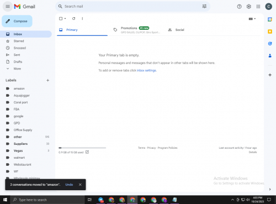Open the Privacy link

[151, 148]
